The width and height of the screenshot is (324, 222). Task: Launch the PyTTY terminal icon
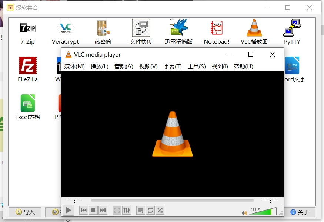(292, 28)
